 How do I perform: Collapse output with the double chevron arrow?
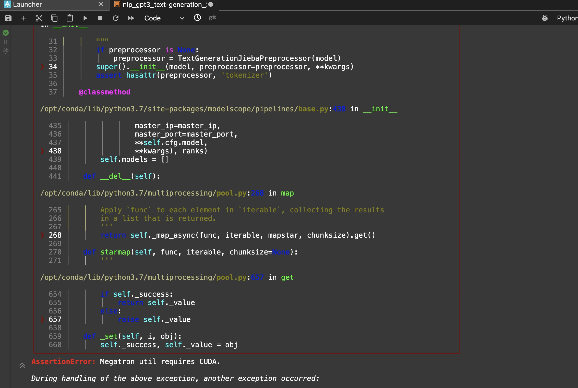(22, 366)
